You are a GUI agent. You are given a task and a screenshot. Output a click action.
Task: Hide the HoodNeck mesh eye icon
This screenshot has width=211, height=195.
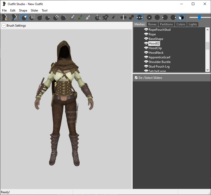point(146,52)
